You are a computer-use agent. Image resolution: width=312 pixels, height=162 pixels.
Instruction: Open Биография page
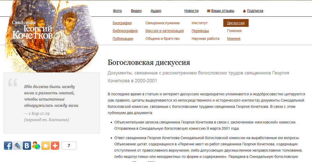pos(122,23)
